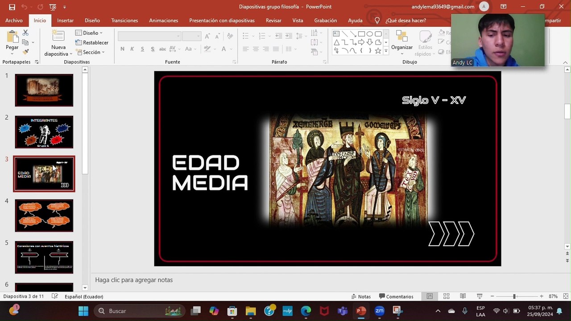Open Microsoft Edge from taskbar
The image size is (571, 321).
(306, 311)
